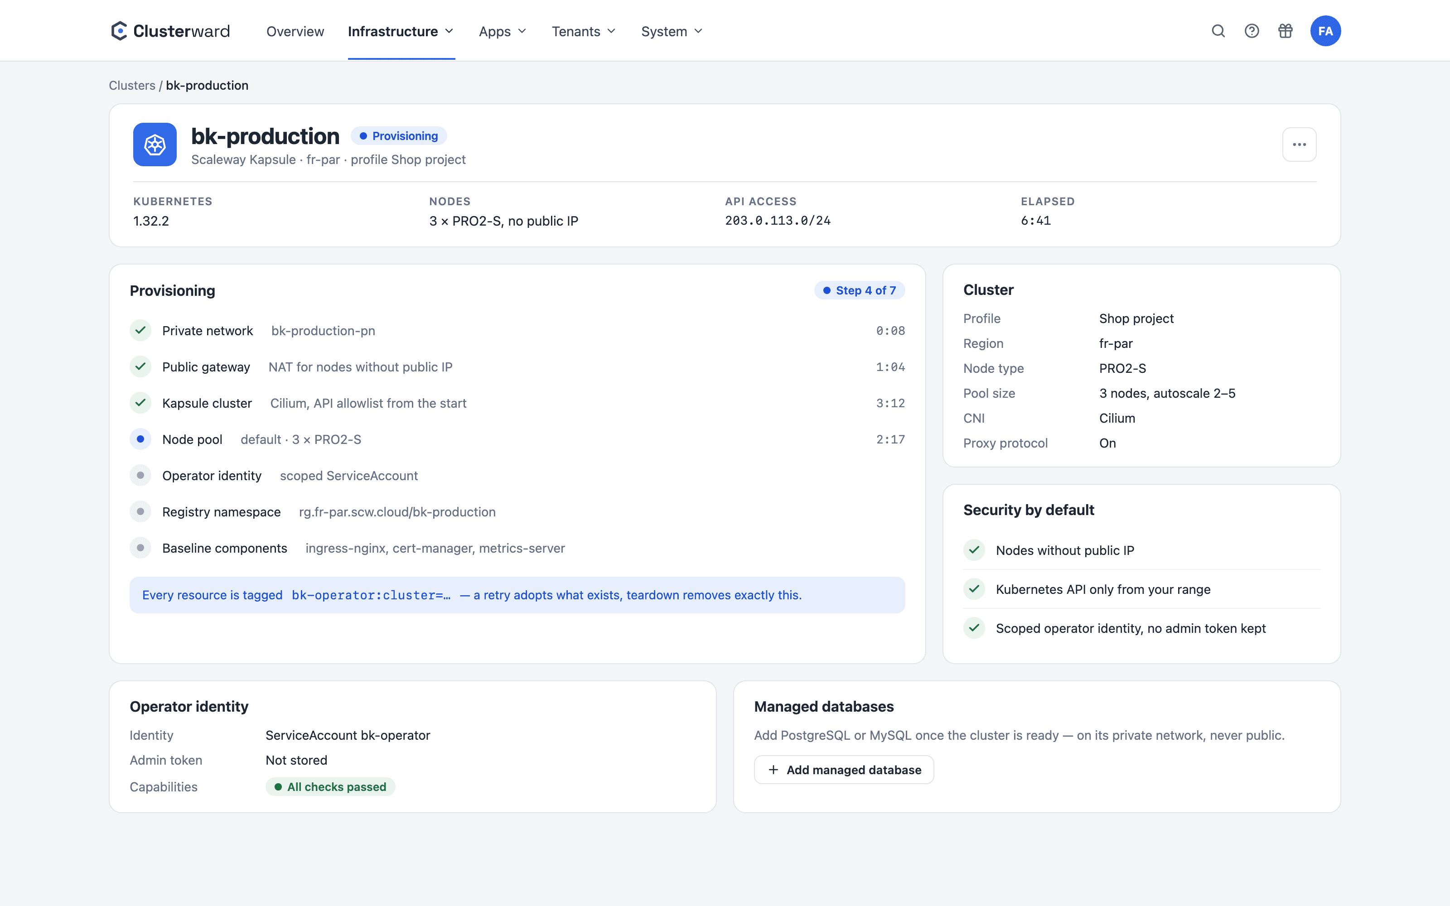1450x906 pixels.
Task: Click the Private network completed checkmark
Action: 140,330
